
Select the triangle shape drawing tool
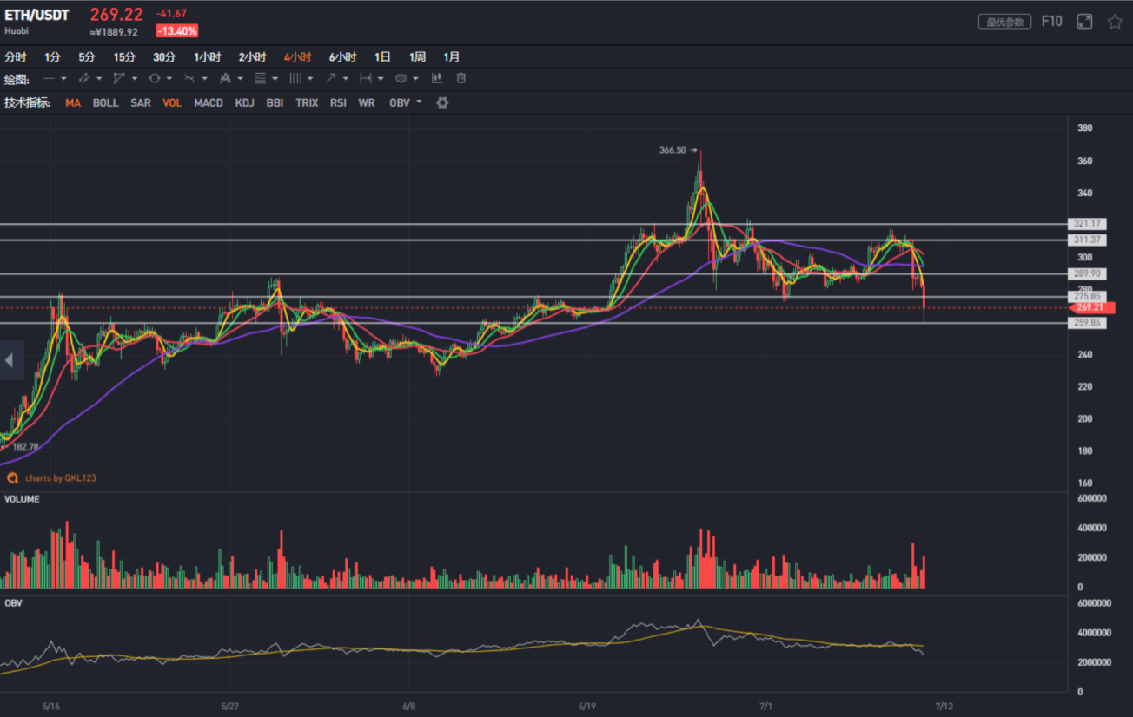point(119,78)
